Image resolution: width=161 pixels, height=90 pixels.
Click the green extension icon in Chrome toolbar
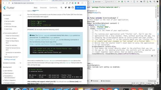click(75, 3)
